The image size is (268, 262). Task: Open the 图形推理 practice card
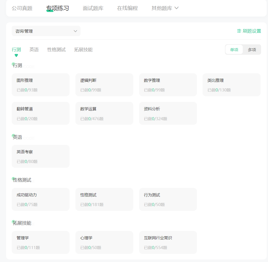[41, 85]
